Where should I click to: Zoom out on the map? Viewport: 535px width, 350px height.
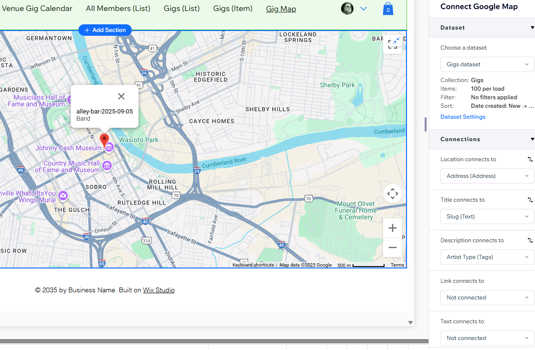click(x=392, y=247)
